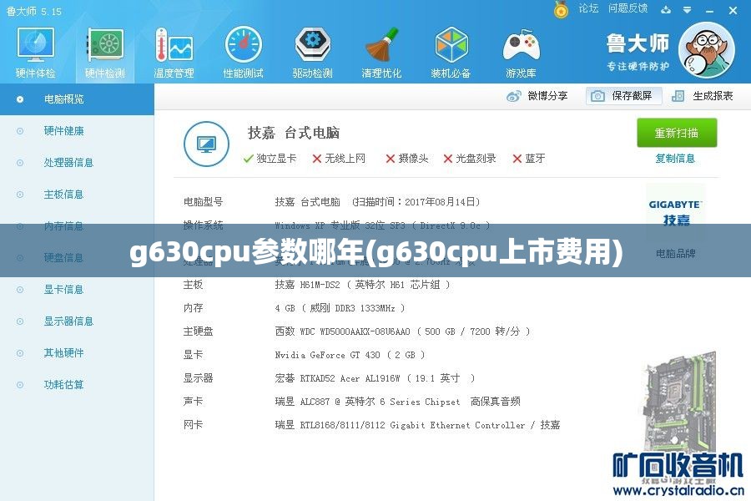Screen dimensions: 751x501
Task: Click the 鲁大师 mascot avatar
Action: (x=707, y=50)
